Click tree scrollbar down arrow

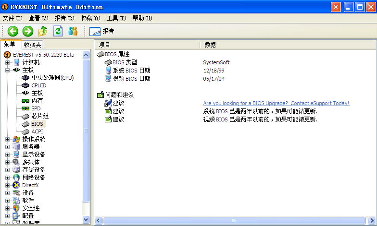coord(86,219)
